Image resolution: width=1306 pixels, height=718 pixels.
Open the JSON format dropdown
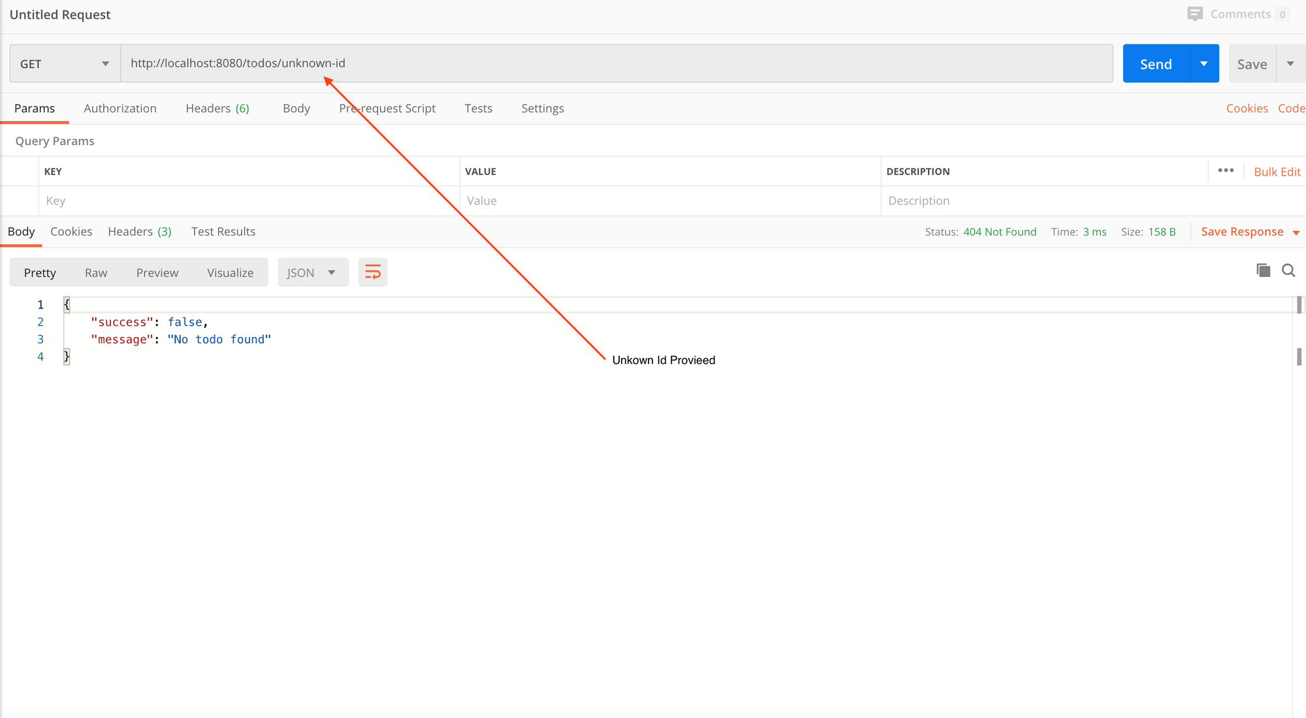[x=313, y=272]
